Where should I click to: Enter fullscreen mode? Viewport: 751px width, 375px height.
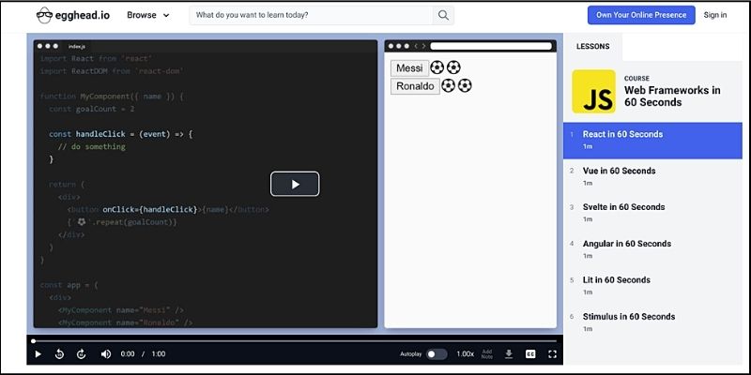point(552,354)
